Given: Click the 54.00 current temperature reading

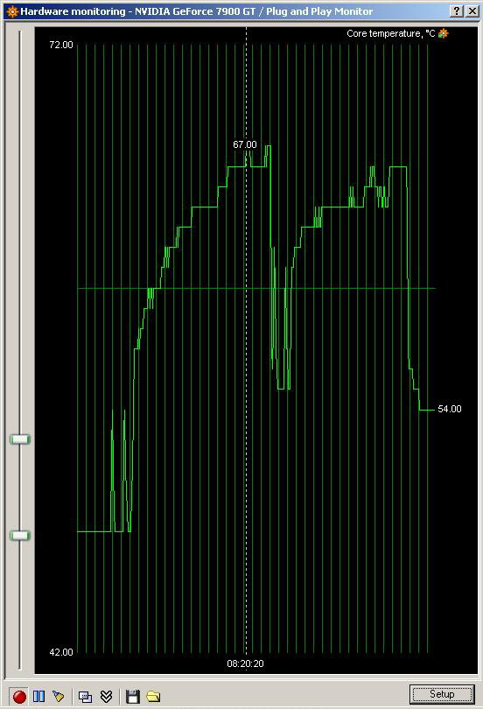Looking at the screenshot, I should pos(450,410).
